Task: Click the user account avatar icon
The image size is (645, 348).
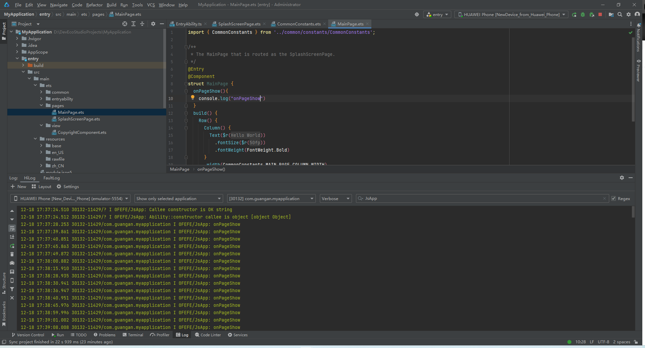Action: coord(637,14)
